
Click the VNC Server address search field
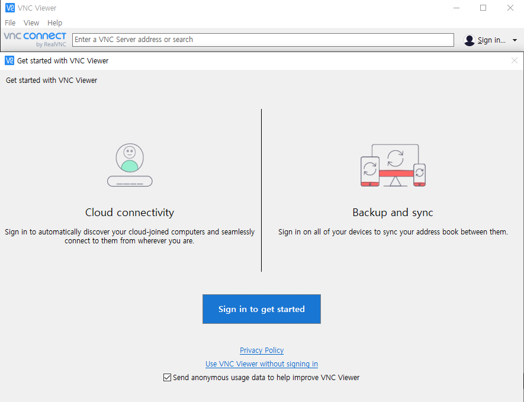pos(263,40)
